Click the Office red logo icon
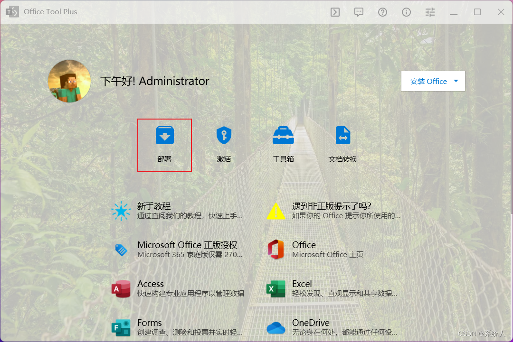Viewport: 513px width, 342px height. [x=276, y=250]
